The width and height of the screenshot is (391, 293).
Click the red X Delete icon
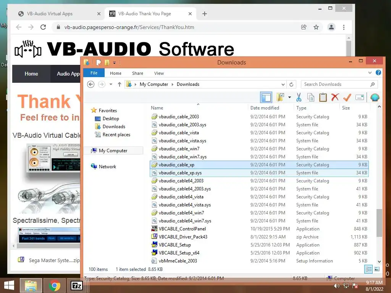(x=335, y=97)
